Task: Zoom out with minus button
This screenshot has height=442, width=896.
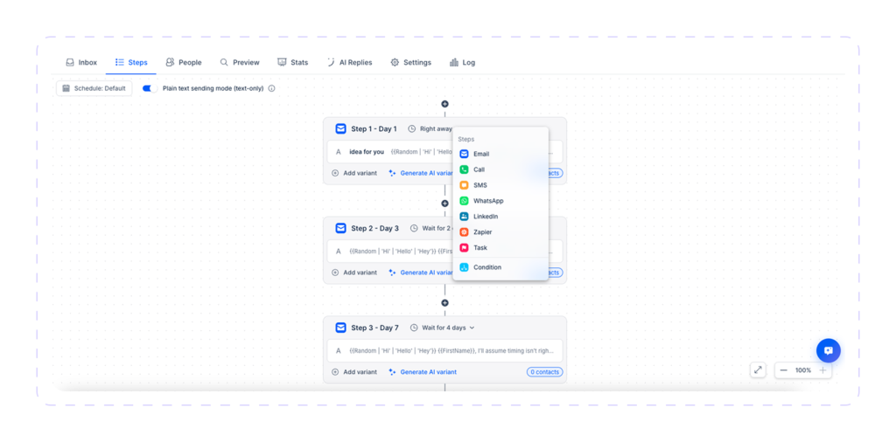Action: click(783, 370)
